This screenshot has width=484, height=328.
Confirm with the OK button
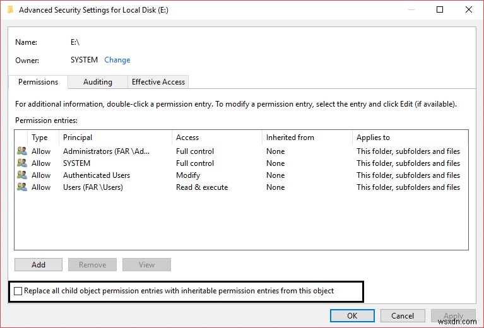[352, 315]
